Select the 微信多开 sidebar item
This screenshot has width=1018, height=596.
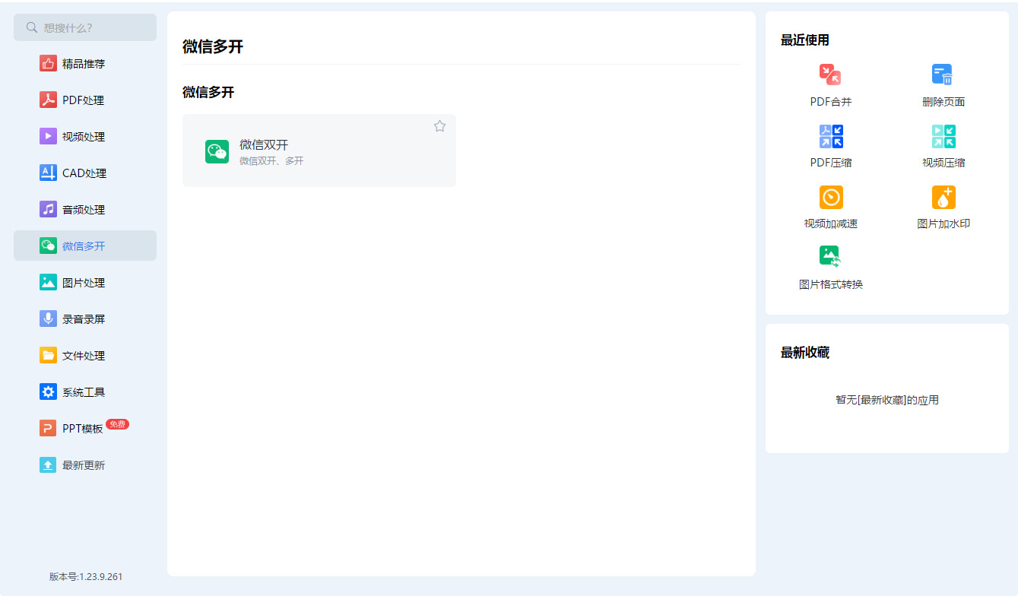(x=85, y=246)
